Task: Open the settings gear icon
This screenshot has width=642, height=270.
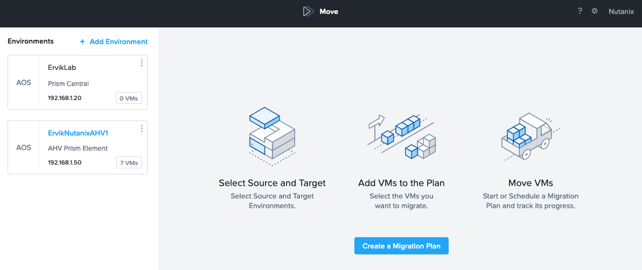Action: [x=595, y=11]
